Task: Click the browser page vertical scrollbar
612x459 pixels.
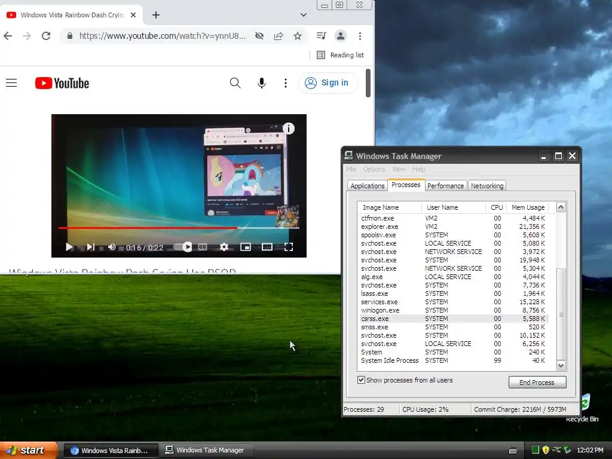Action: coord(368,82)
